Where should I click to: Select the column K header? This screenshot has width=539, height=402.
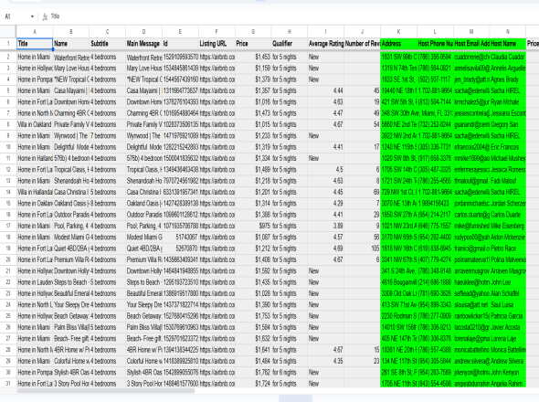398,32
